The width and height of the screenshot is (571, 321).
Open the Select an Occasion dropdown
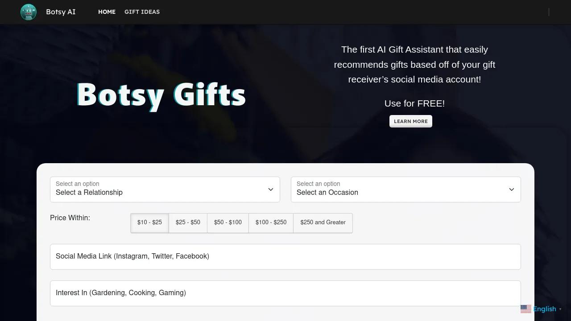click(x=406, y=189)
